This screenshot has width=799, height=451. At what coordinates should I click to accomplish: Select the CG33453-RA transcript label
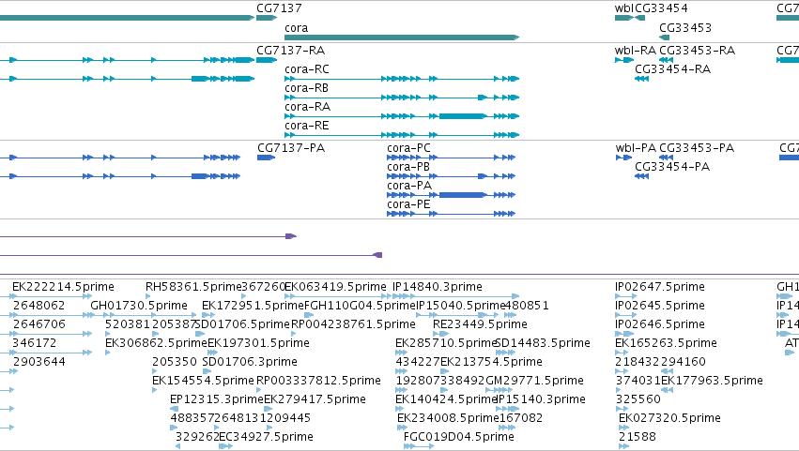pos(697,51)
